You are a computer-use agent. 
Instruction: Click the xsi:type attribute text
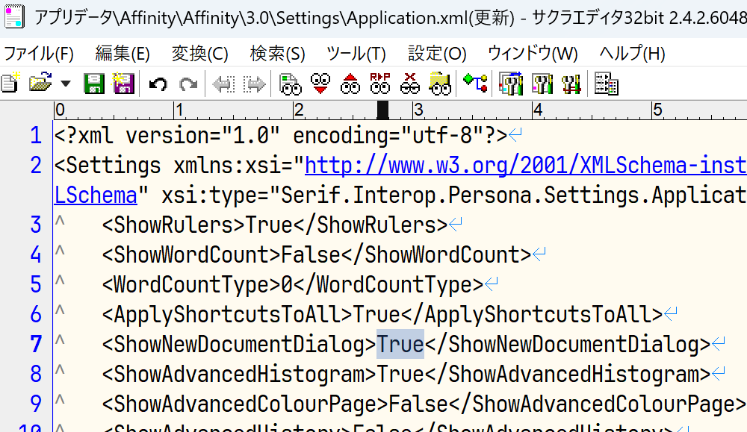[214, 195]
